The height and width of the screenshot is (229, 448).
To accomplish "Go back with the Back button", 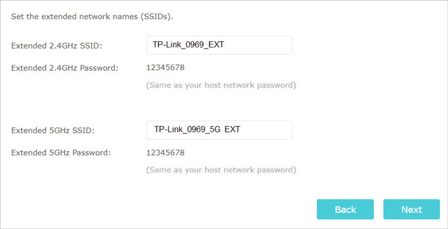I will 345,209.
